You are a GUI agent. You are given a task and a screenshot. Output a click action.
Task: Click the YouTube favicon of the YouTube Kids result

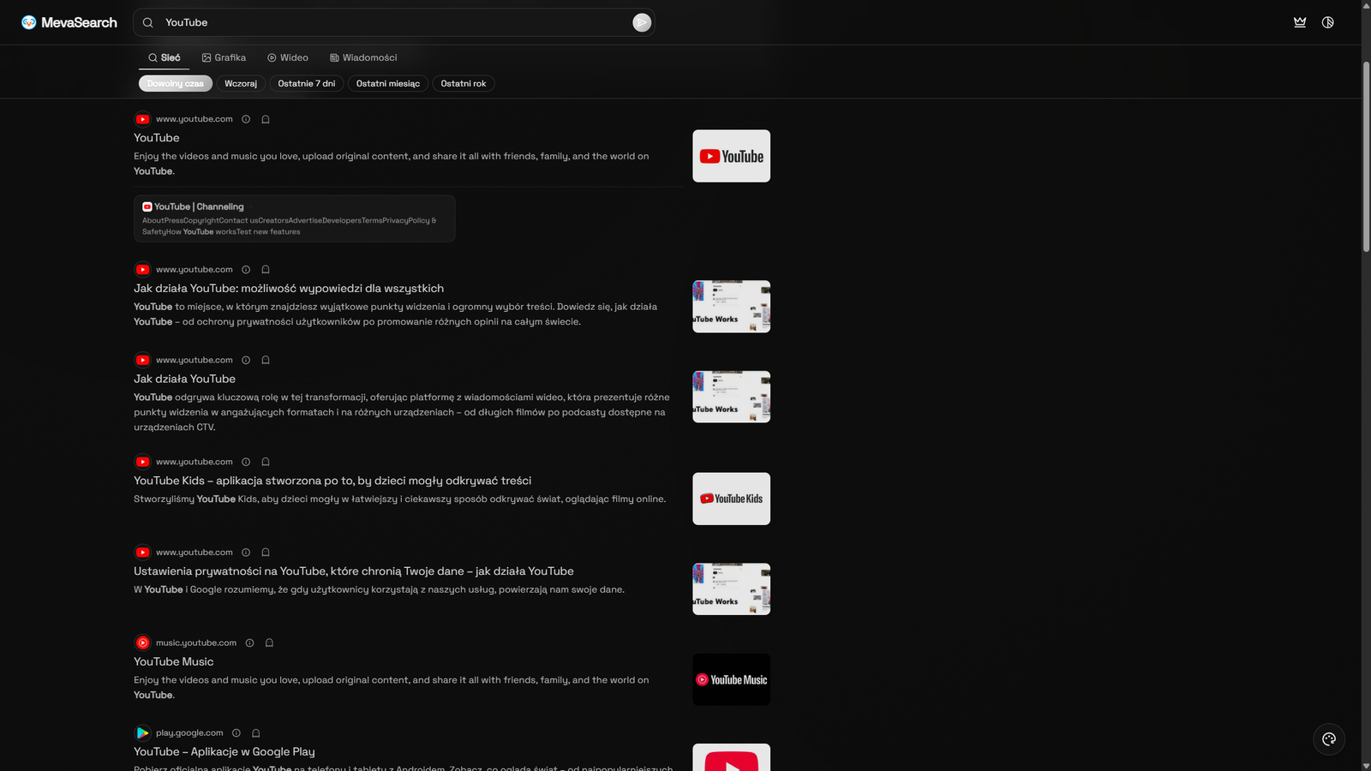pyautogui.click(x=142, y=462)
